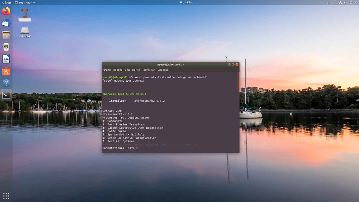
Task: Launch LibreOffice Writer from the dock
Action: (x=6, y=59)
